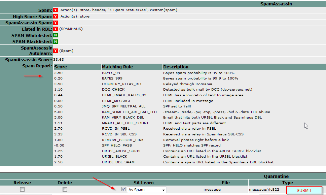Click the Y icon for SpamAssassin Autolearn

(56, 51)
